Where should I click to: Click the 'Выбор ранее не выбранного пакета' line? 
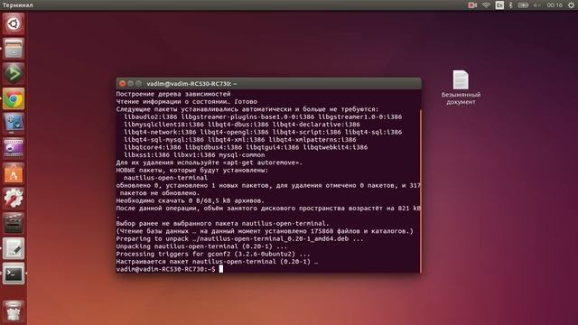(222, 224)
